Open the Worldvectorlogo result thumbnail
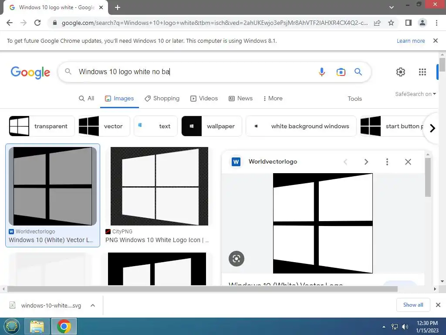 tap(53, 186)
